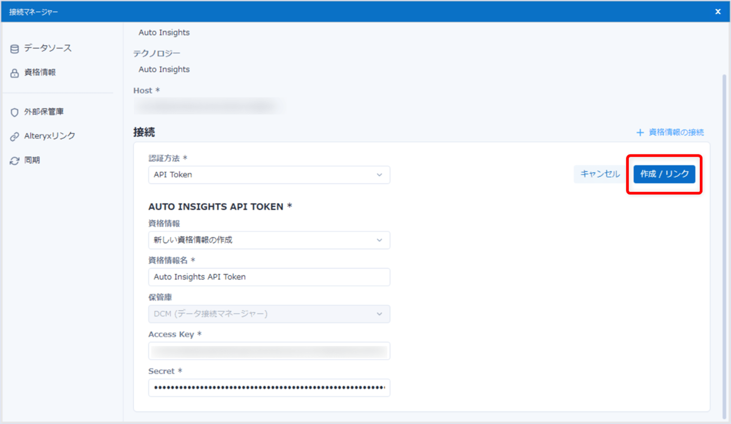Viewport: 731px width, 424px height.
Task: Click the キャンセル button
Action: [x=600, y=174]
